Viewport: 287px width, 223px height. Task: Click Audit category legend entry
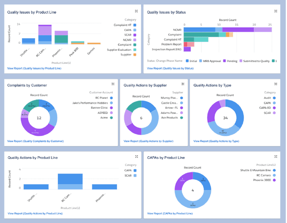click(269, 98)
